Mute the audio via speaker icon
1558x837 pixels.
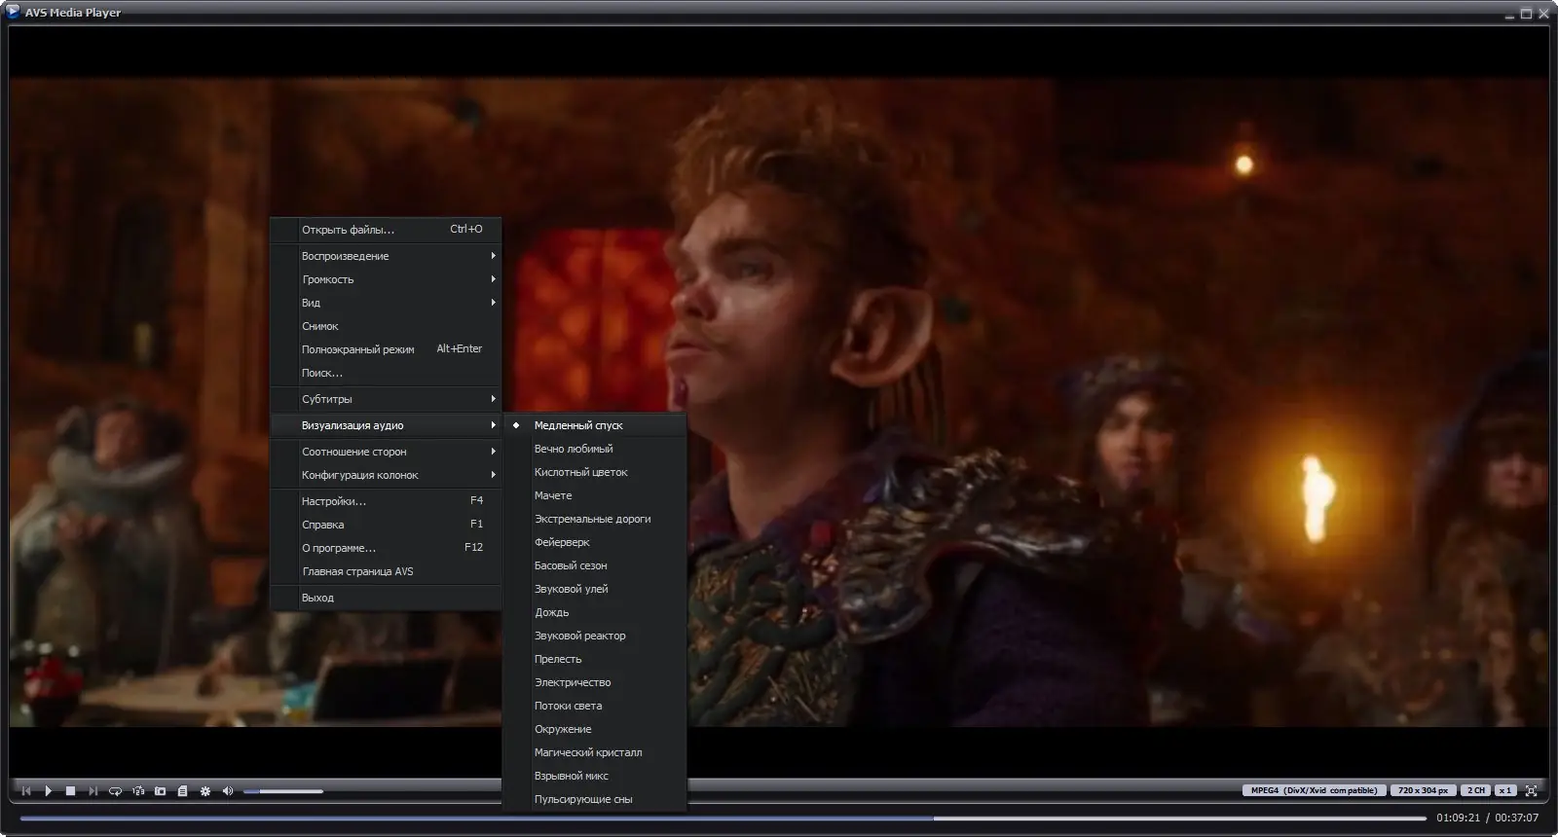click(228, 791)
